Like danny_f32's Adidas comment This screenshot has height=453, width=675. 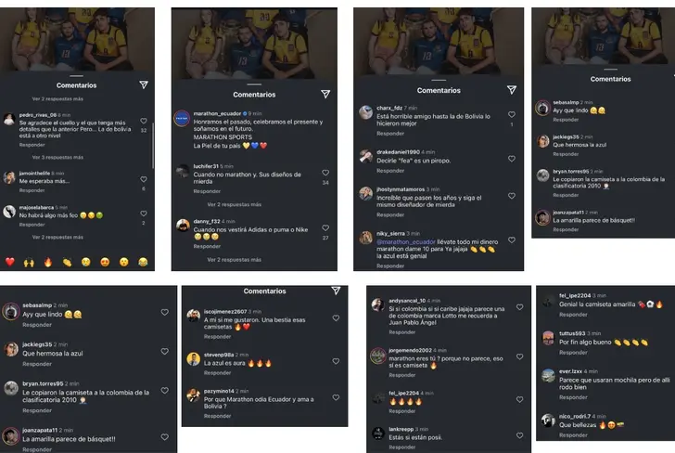click(x=325, y=227)
